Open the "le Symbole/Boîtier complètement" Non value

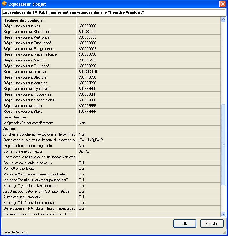pos(149,123)
